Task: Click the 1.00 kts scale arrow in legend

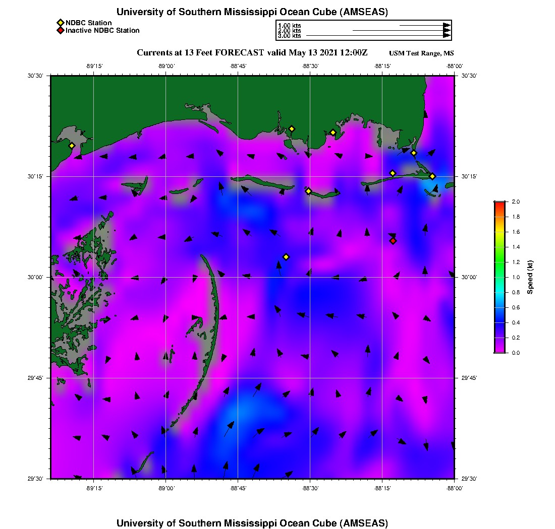Action: (x=424, y=25)
